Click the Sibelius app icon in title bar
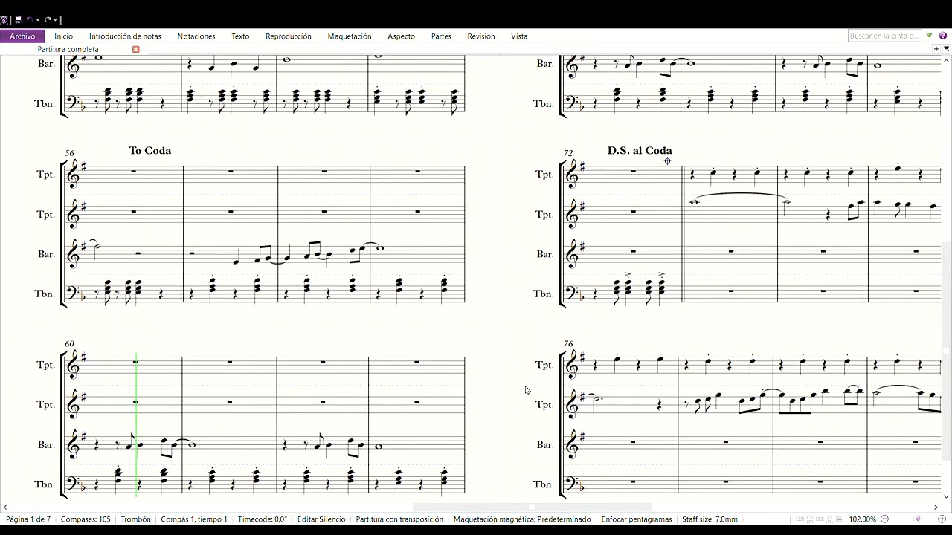Image resolution: width=952 pixels, height=535 pixels. coord(4,19)
